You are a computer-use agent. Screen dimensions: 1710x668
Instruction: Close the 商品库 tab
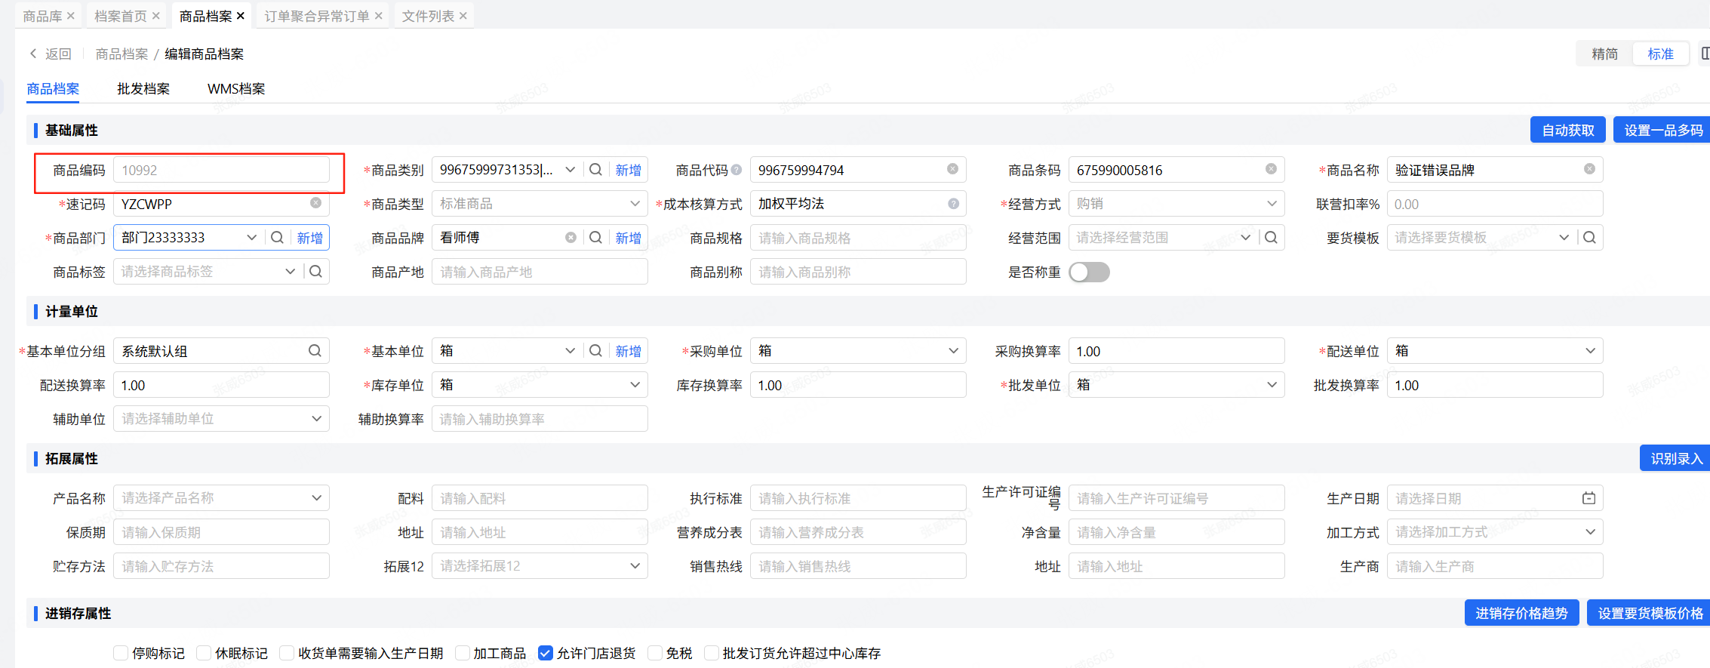(x=71, y=16)
